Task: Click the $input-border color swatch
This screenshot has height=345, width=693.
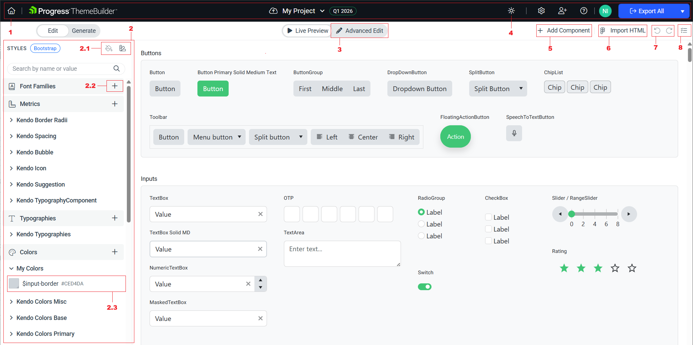Action: (x=14, y=283)
